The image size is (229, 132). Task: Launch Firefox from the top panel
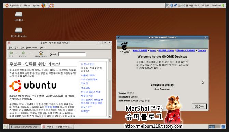(x=43, y=5)
